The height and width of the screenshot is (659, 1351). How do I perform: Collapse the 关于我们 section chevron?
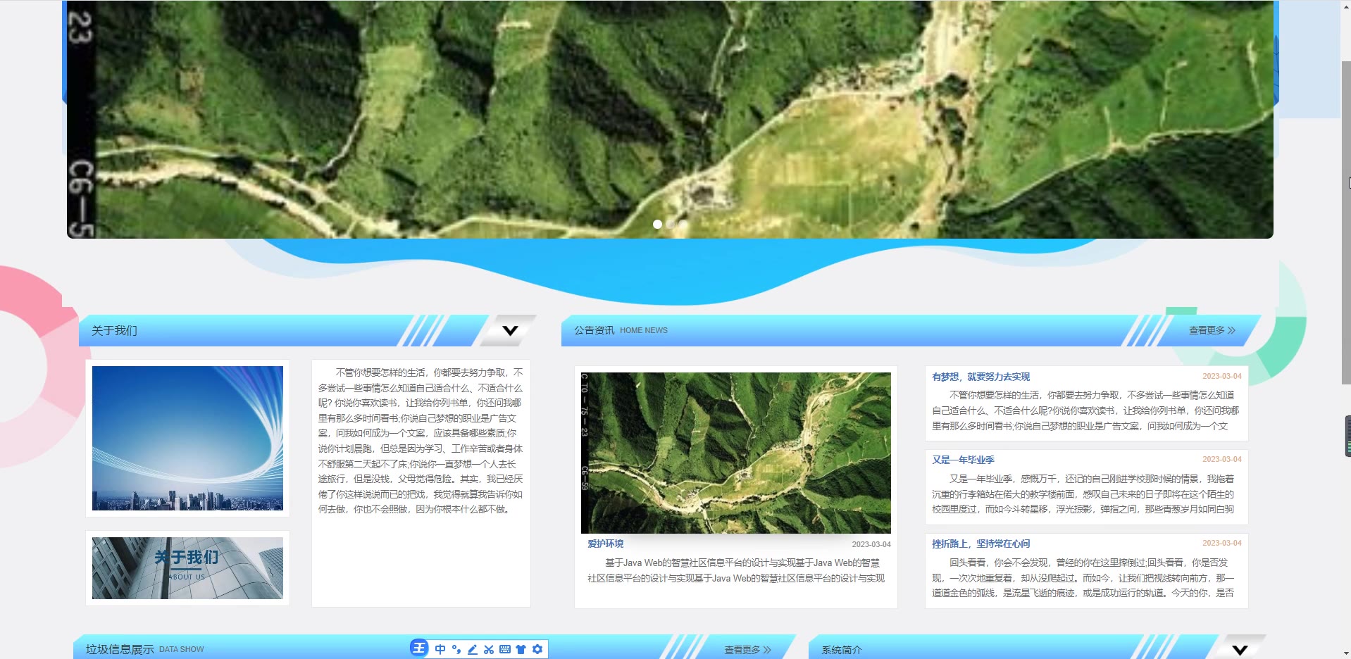[x=511, y=330]
